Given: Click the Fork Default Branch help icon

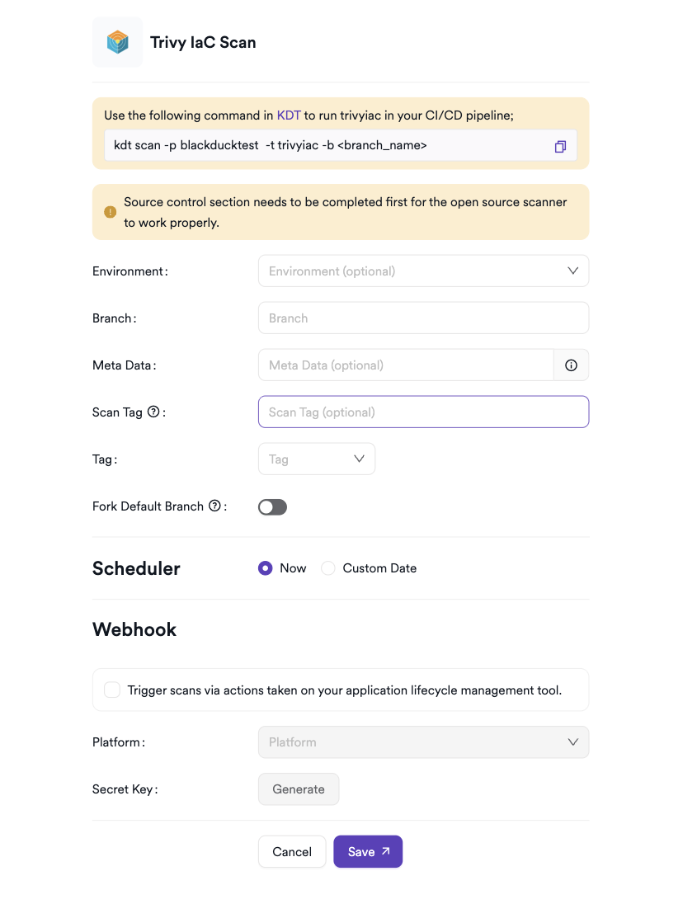Looking at the screenshot, I should point(214,506).
